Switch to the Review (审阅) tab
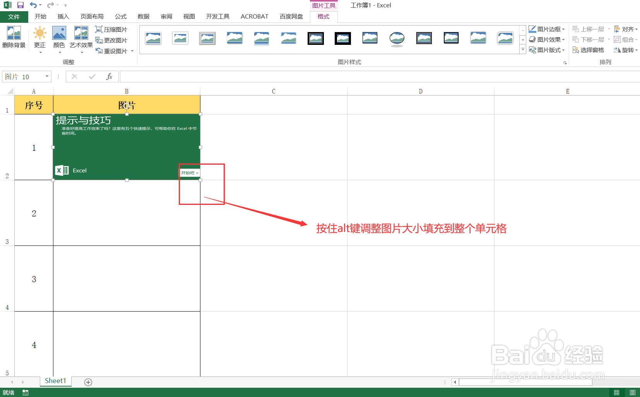This screenshot has width=640, height=397. (x=166, y=17)
